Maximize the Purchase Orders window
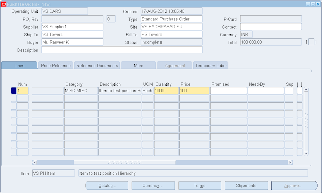Screen dimensions: 322x193 [313, 4]
